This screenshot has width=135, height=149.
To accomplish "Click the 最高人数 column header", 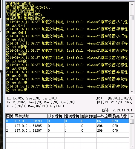I will (x=120, y=116).
